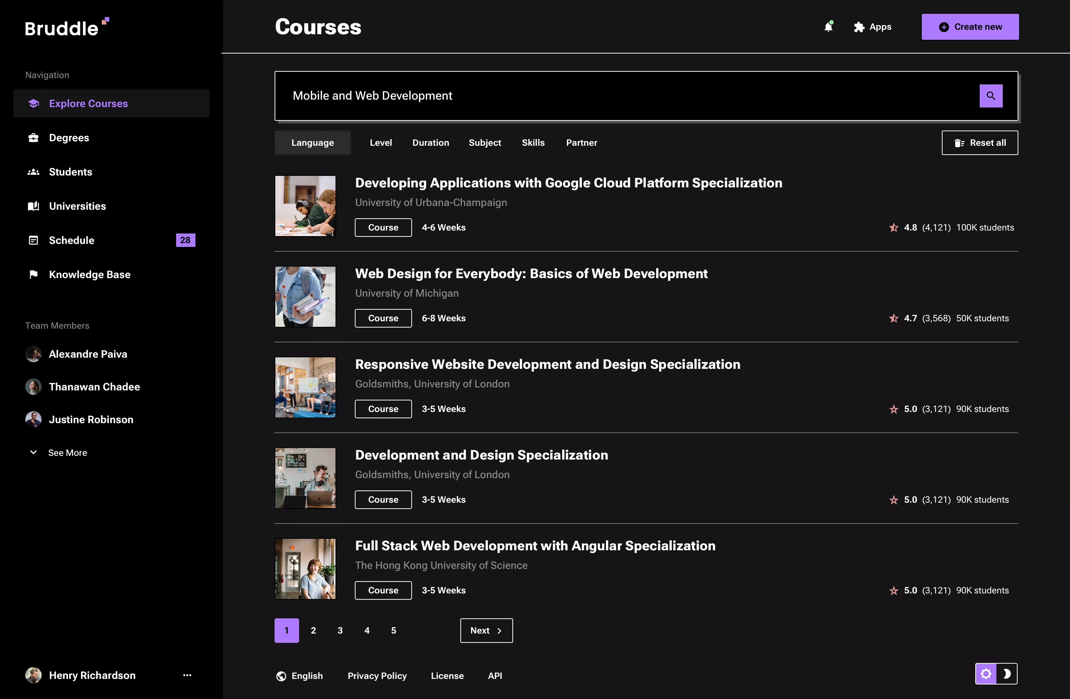Viewport: 1070px width, 699px height.
Task: Click the notification bell
Action: coord(829,26)
